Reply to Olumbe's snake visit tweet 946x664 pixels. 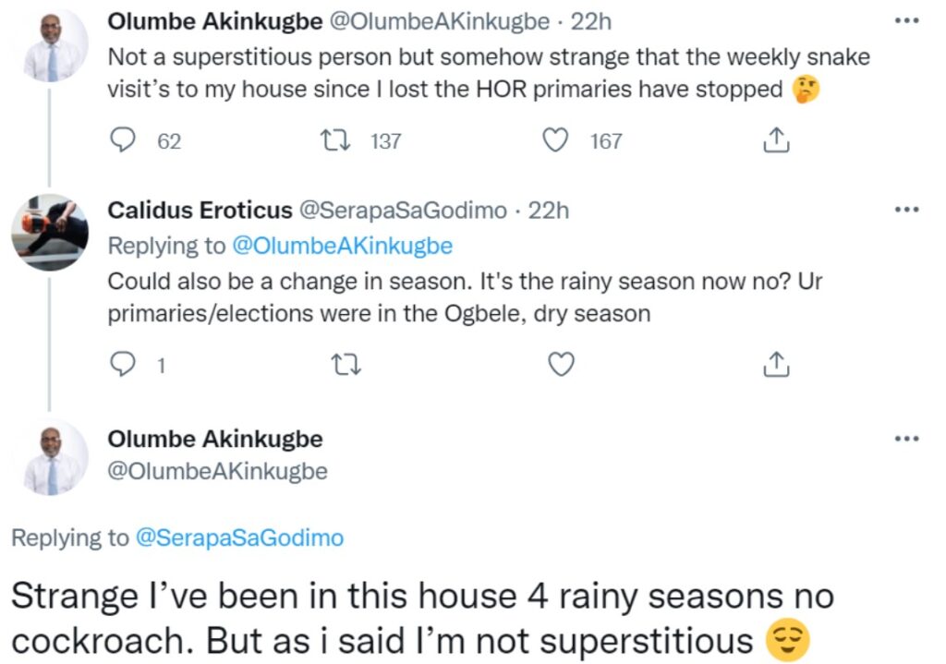pos(123,140)
